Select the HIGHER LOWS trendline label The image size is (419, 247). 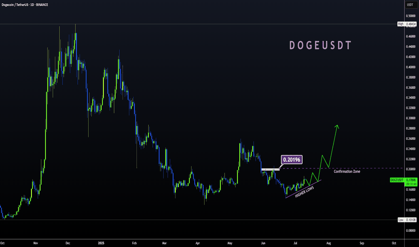[304, 192]
